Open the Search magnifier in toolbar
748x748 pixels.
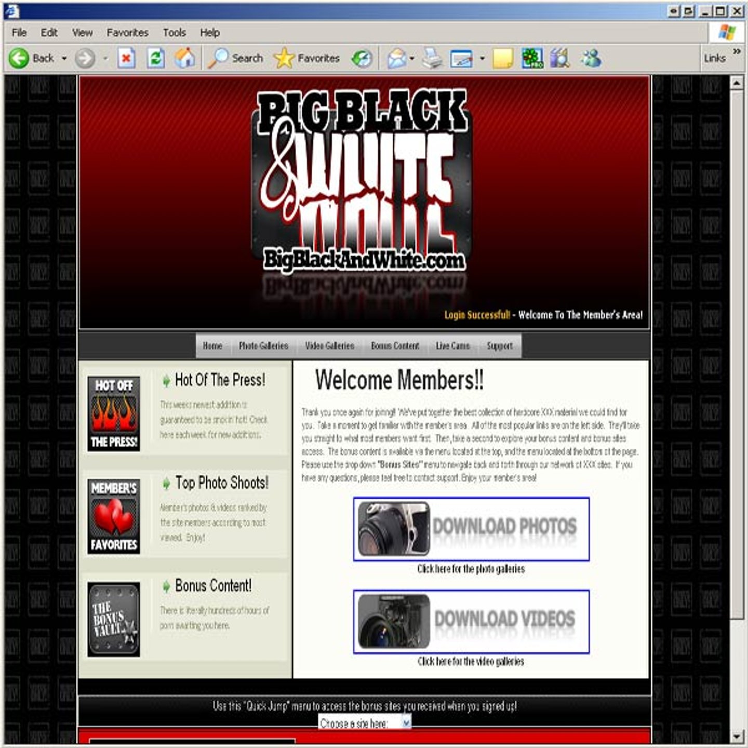click(x=218, y=58)
